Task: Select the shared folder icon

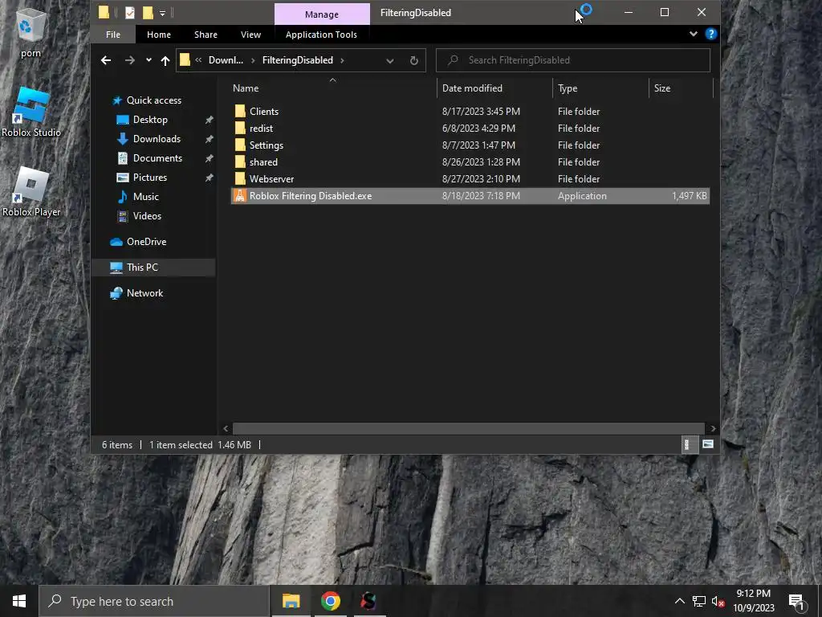Action: point(240,162)
